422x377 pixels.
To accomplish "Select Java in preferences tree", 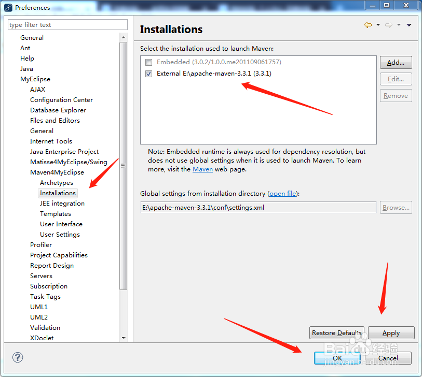I will click(x=26, y=69).
